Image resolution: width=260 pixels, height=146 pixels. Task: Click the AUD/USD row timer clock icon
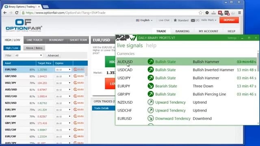[x=75, y=89]
